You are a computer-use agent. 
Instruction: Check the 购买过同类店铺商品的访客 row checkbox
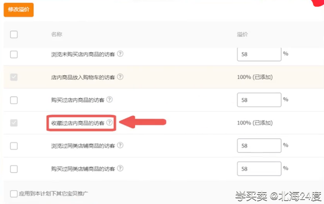(x=14, y=169)
